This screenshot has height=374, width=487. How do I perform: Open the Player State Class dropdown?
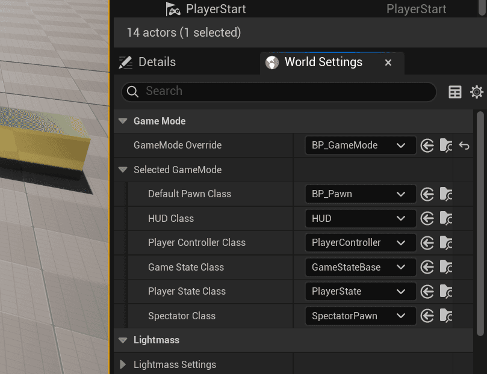pyautogui.click(x=360, y=292)
